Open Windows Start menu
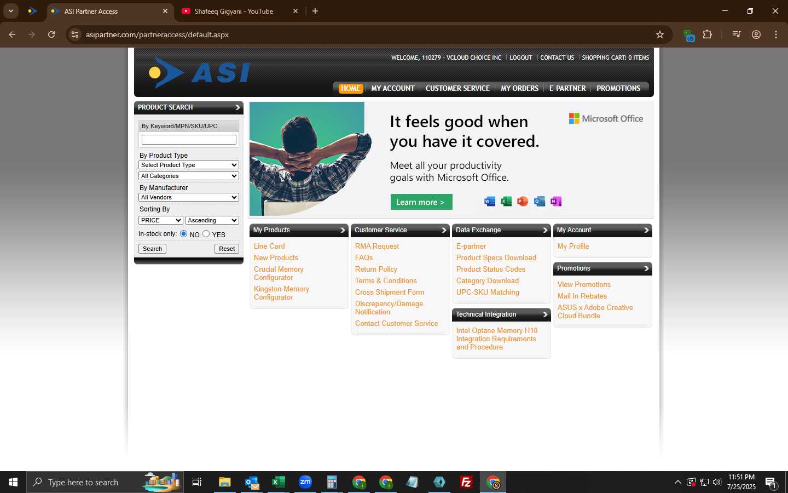Image resolution: width=788 pixels, height=493 pixels. pyautogui.click(x=13, y=482)
